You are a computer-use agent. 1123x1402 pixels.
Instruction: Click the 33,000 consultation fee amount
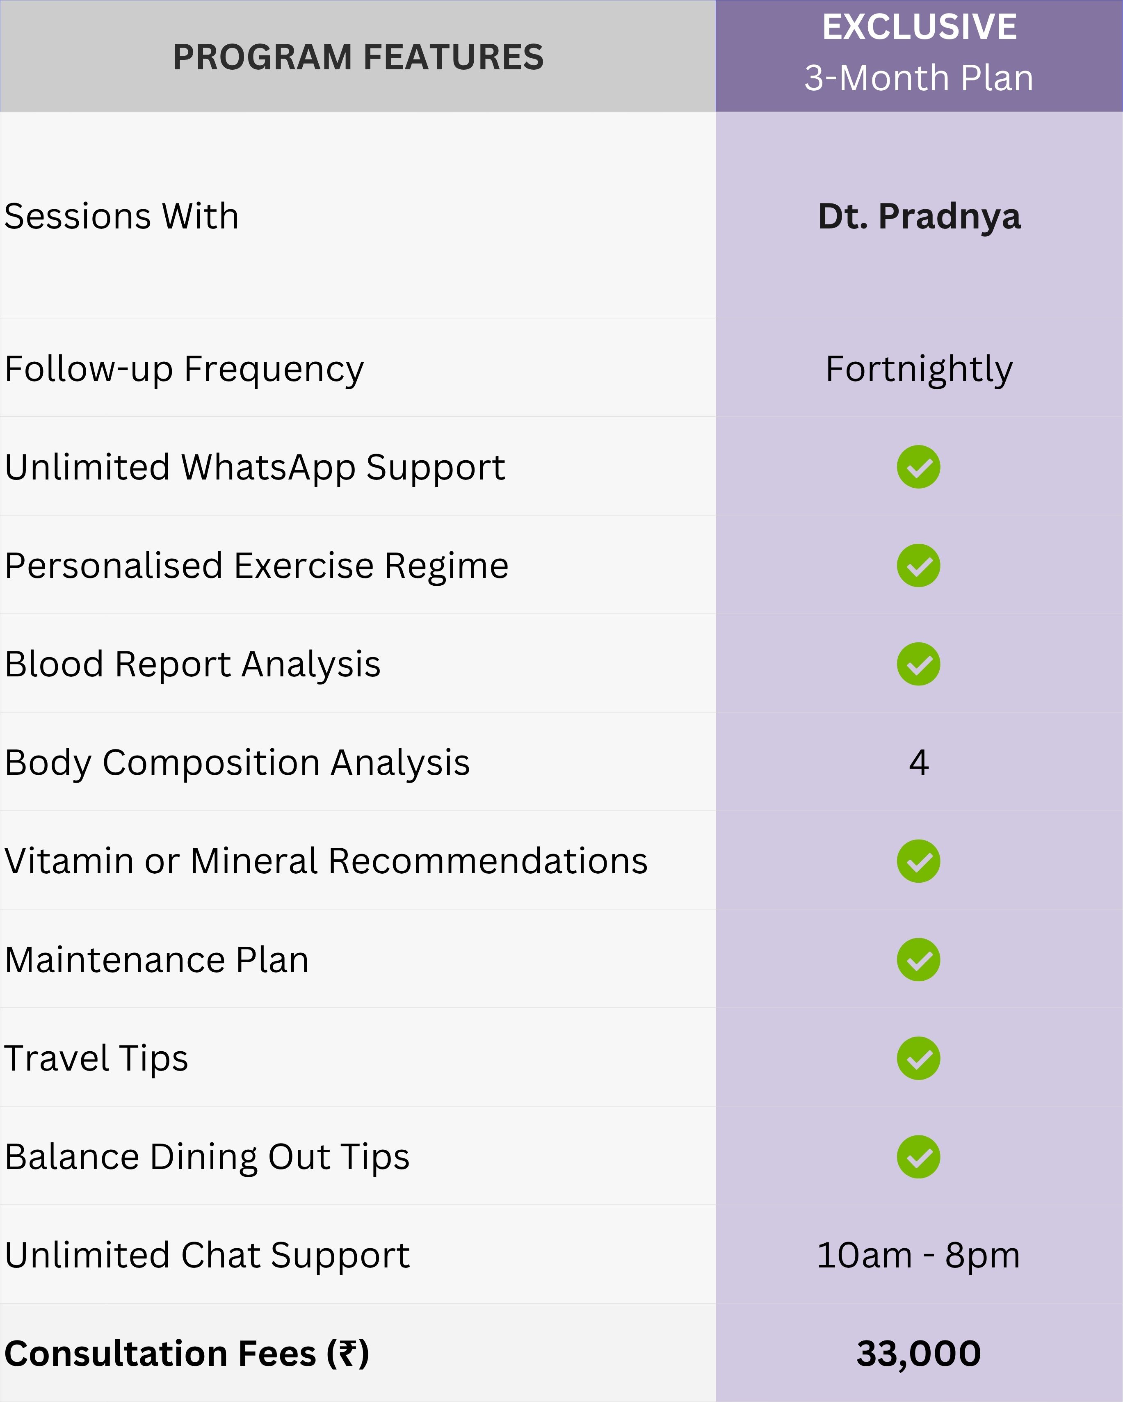click(x=918, y=1354)
